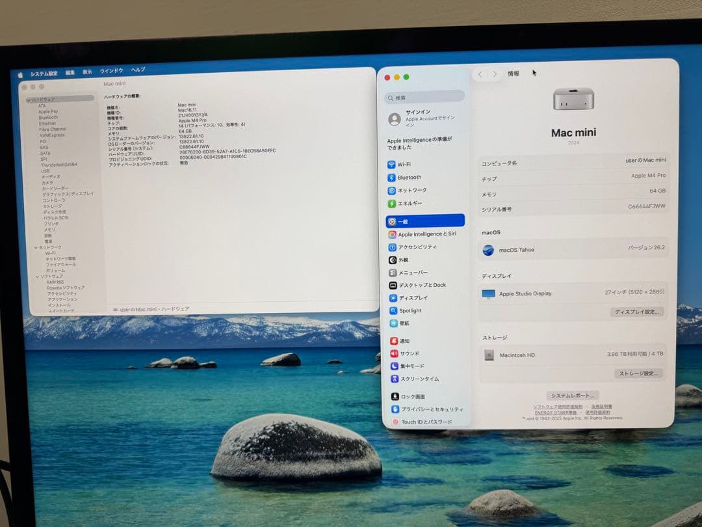Select the Bluetooth settings icon

coord(408,177)
